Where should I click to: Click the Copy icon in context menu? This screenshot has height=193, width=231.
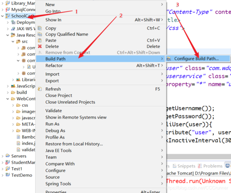tap(40, 28)
